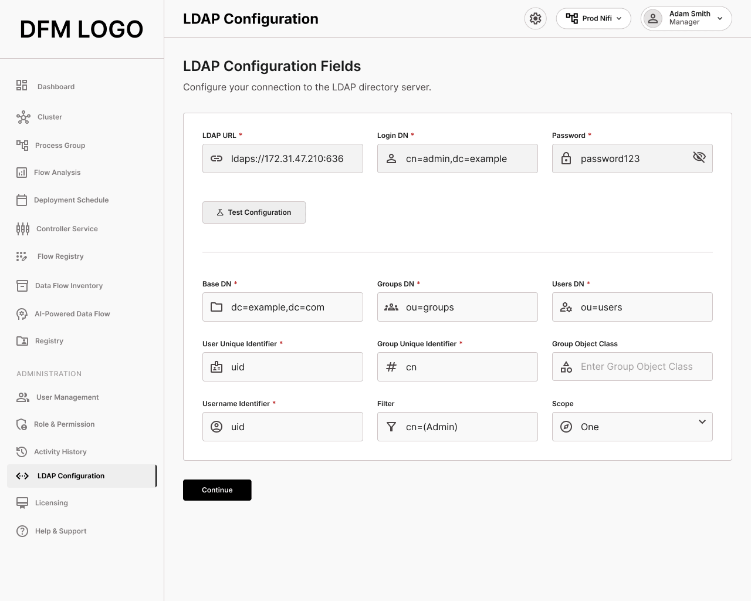Click the Role & Permission shield icon
Viewport: 751px width, 601px height.
pyautogui.click(x=22, y=424)
